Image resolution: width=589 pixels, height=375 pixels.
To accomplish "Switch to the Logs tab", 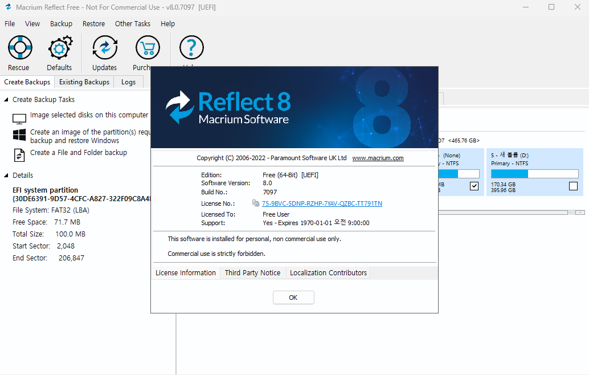I will click(x=129, y=82).
